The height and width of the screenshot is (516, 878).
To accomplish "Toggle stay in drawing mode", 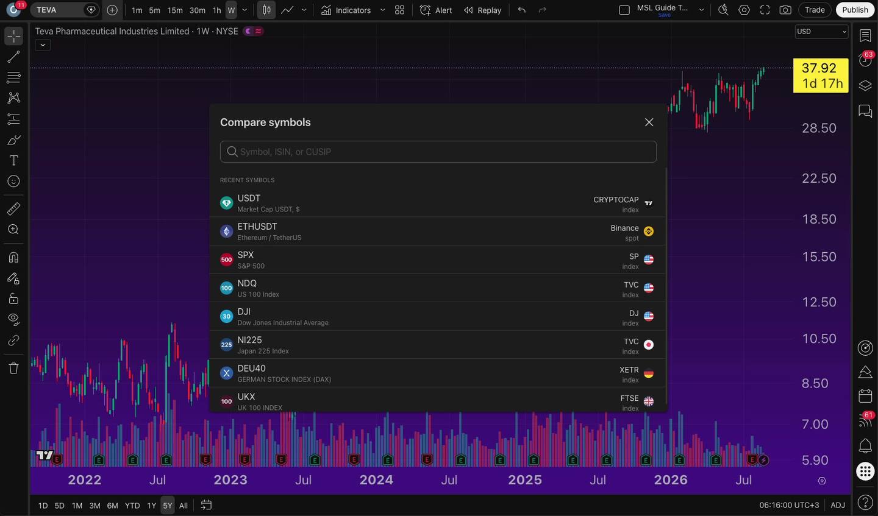I will click(13, 278).
